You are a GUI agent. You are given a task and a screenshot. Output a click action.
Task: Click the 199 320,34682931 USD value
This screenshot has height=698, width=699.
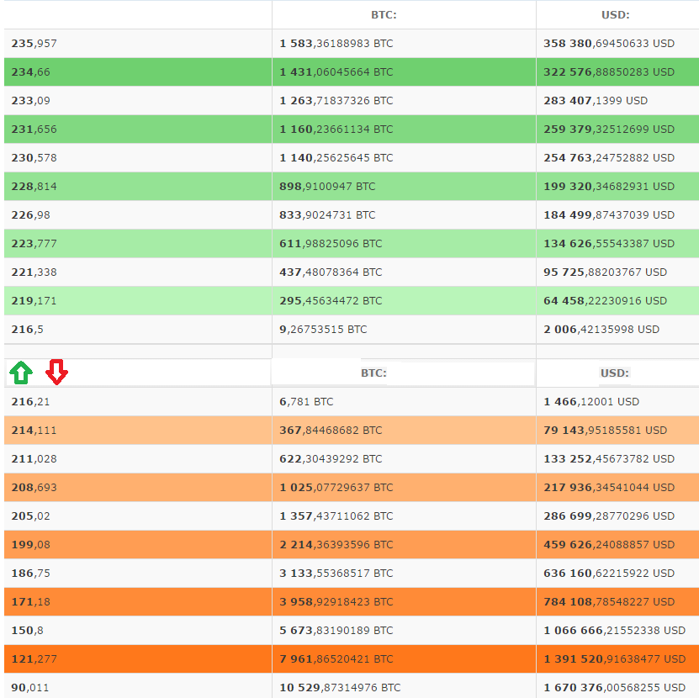(609, 187)
